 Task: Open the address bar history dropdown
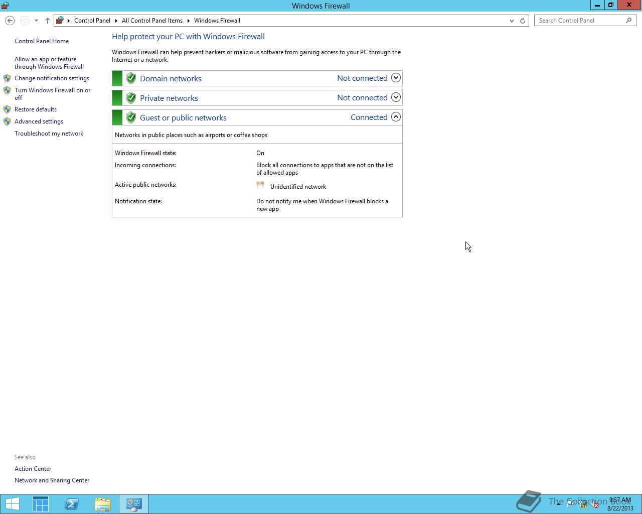coord(512,21)
